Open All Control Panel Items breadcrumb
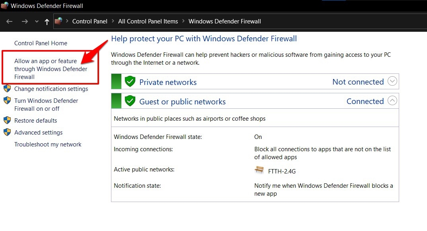Image resolution: width=427 pixels, height=231 pixels. [148, 21]
